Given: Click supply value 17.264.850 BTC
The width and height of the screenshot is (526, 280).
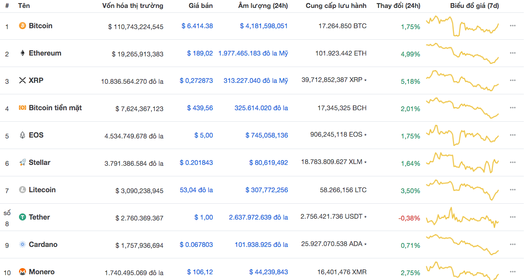Looking at the screenshot, I should [343, 26].
